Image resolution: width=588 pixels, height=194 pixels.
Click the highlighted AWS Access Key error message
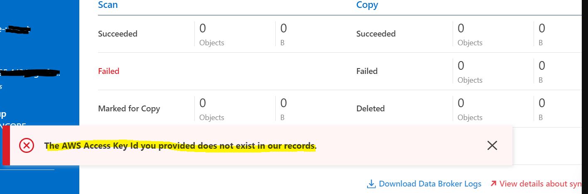(x=181, y=146)
